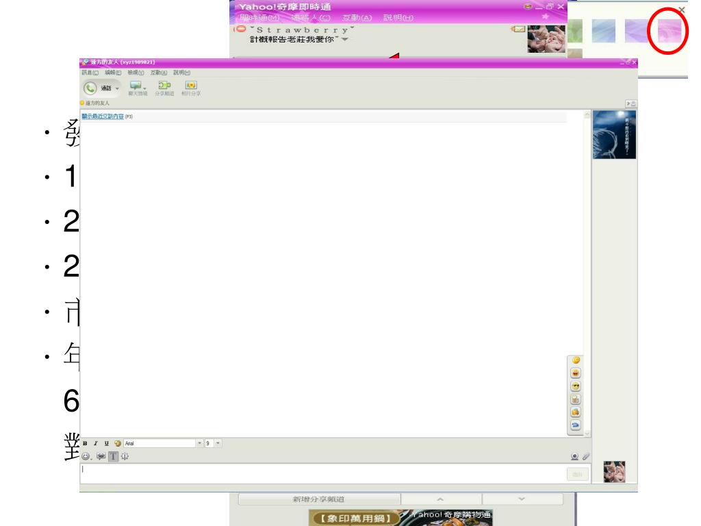Insert the laughing open-mouth emoticon

click(x=576, y=373)
